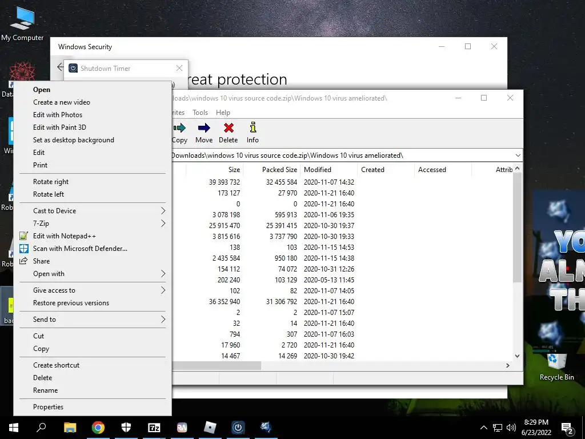585x439 pixels.
Task: Sort by the Created column header
Action: click(x=386, y=169)
